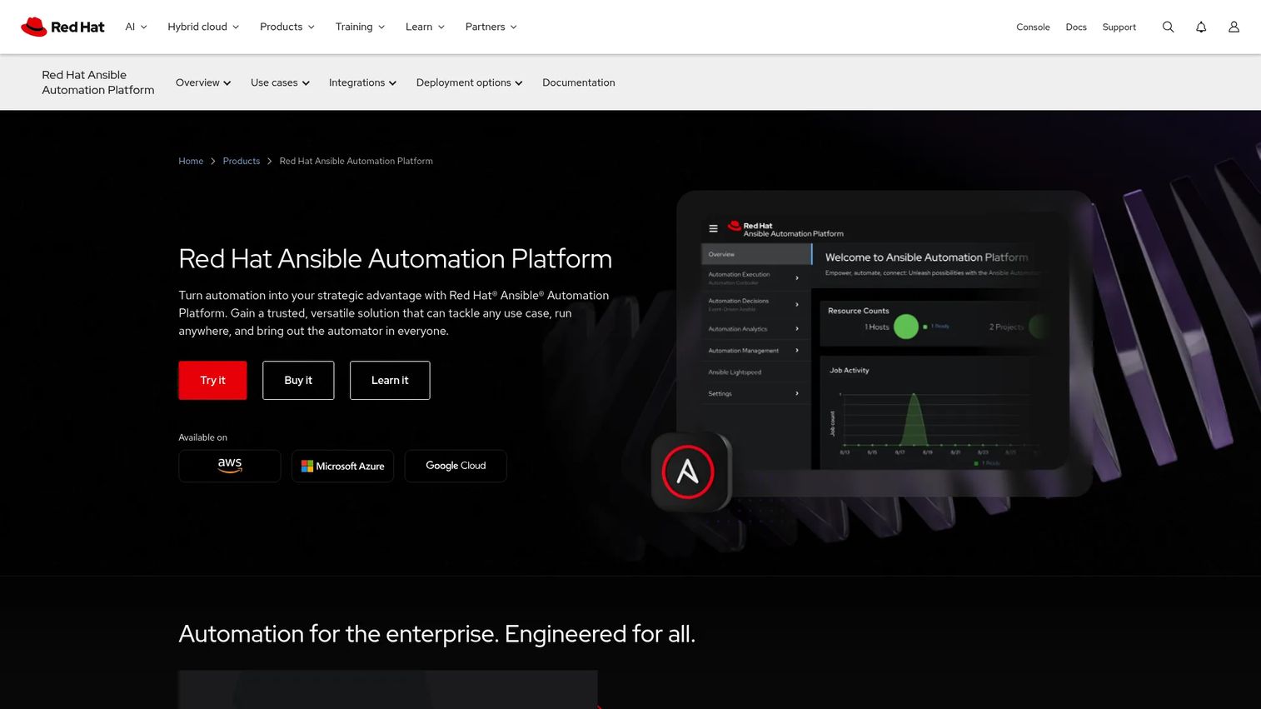Expand the Overview submenu

coord(203,82)
